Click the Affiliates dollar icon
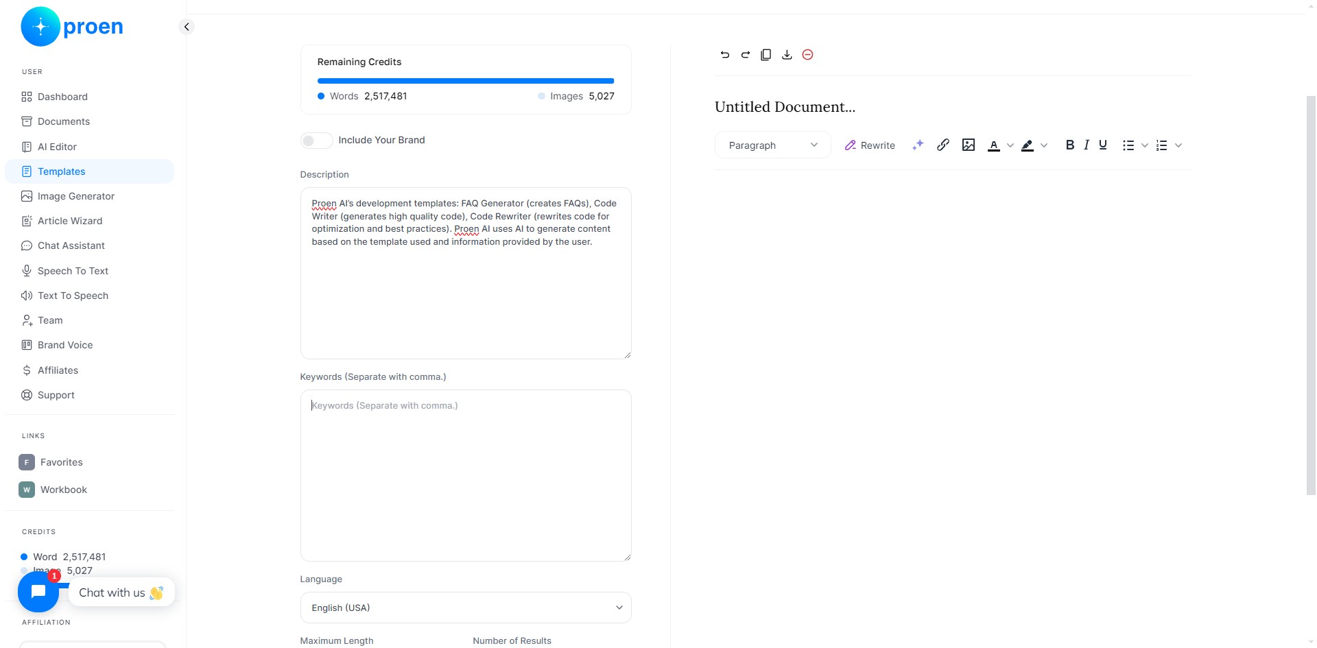This screenshot has width=1317, height=648. click(x=27, y=370)
